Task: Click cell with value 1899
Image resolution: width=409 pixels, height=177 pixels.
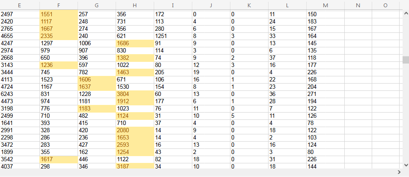Action: point(20,152)
